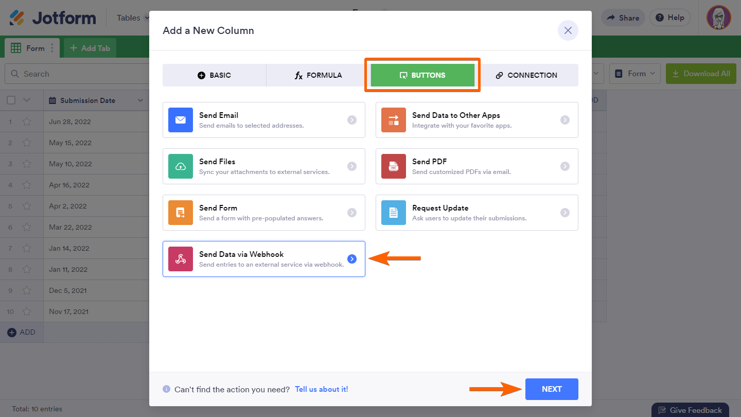
Task: Open the Form view dropdown
Action: 635,74
